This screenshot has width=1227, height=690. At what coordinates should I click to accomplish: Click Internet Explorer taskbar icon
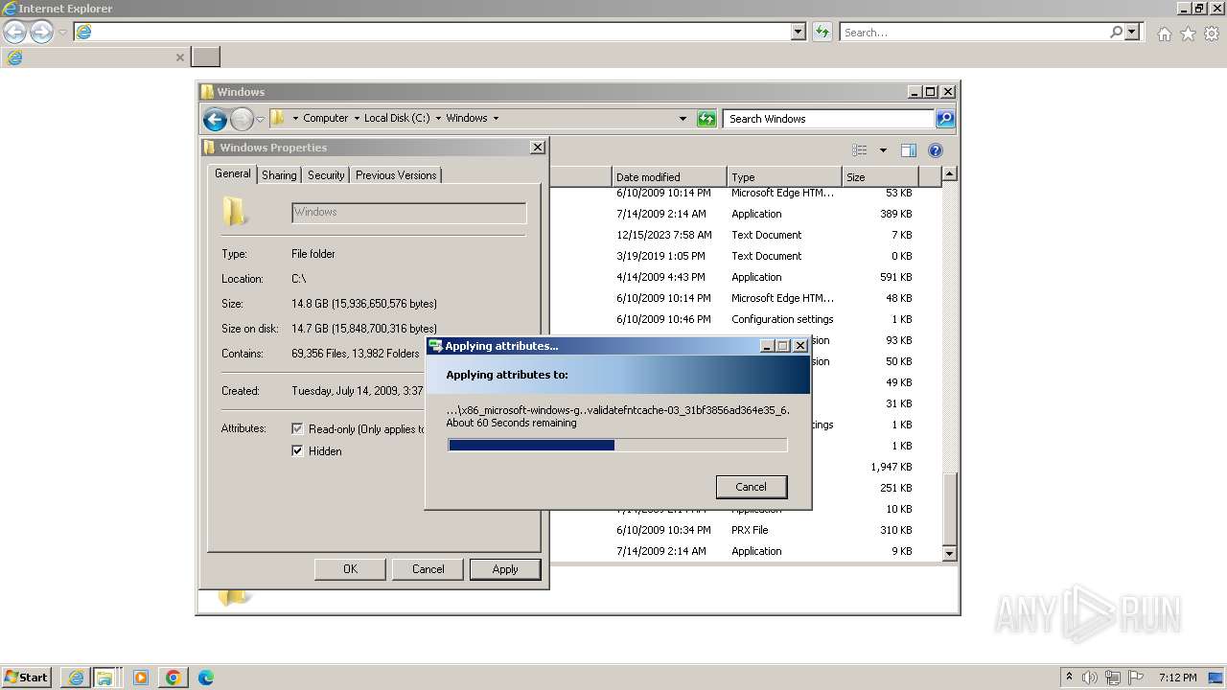click(x=76, y=678)
